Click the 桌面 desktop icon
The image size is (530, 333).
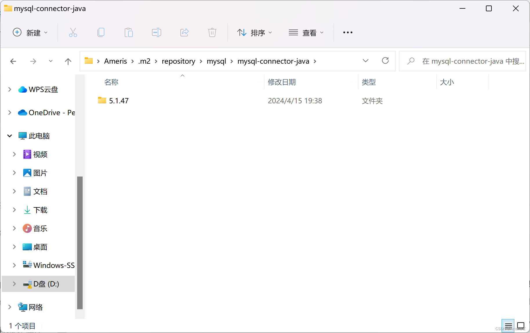point(27,247)
